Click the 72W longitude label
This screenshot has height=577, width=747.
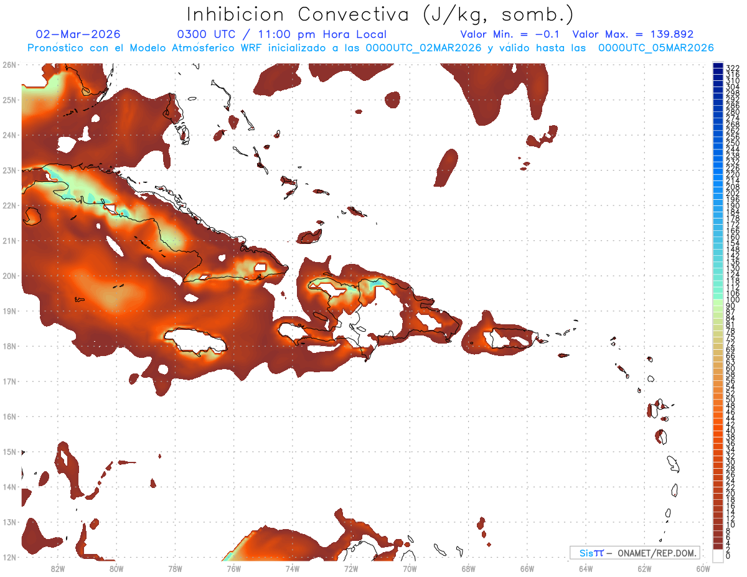point(351,568)
